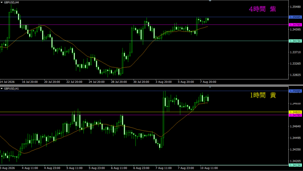This screenshot has height=171, width=303.
Task: Click the chart shift triangle on the H1 chart
Action: pyautogui.click(x=210, y=87)
